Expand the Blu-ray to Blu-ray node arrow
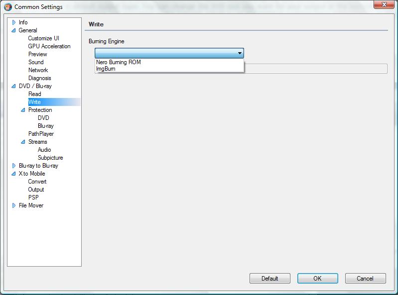This screenshot has width=398, height=295. click(x=14, y=166)
